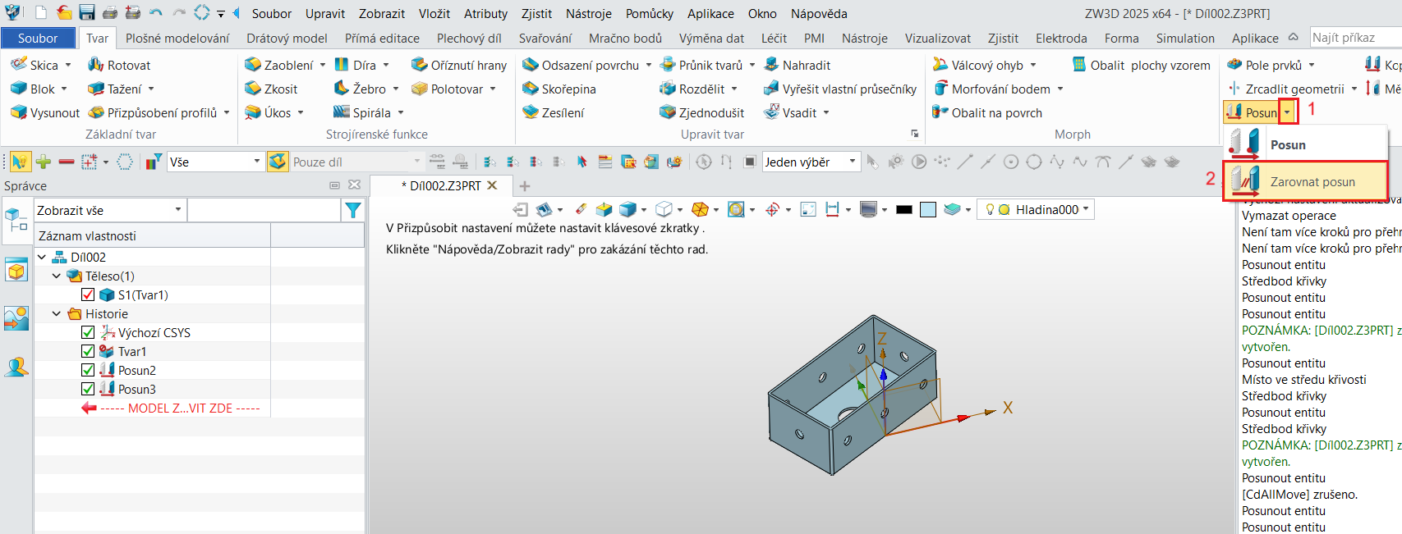
Task: Select the Rotovat revolve tool
Action: coord(119,65)
